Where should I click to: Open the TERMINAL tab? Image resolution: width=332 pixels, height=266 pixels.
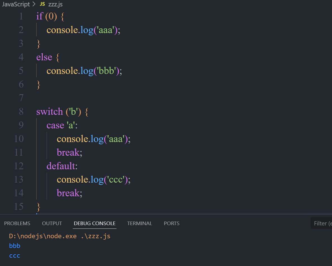[140, 223]
